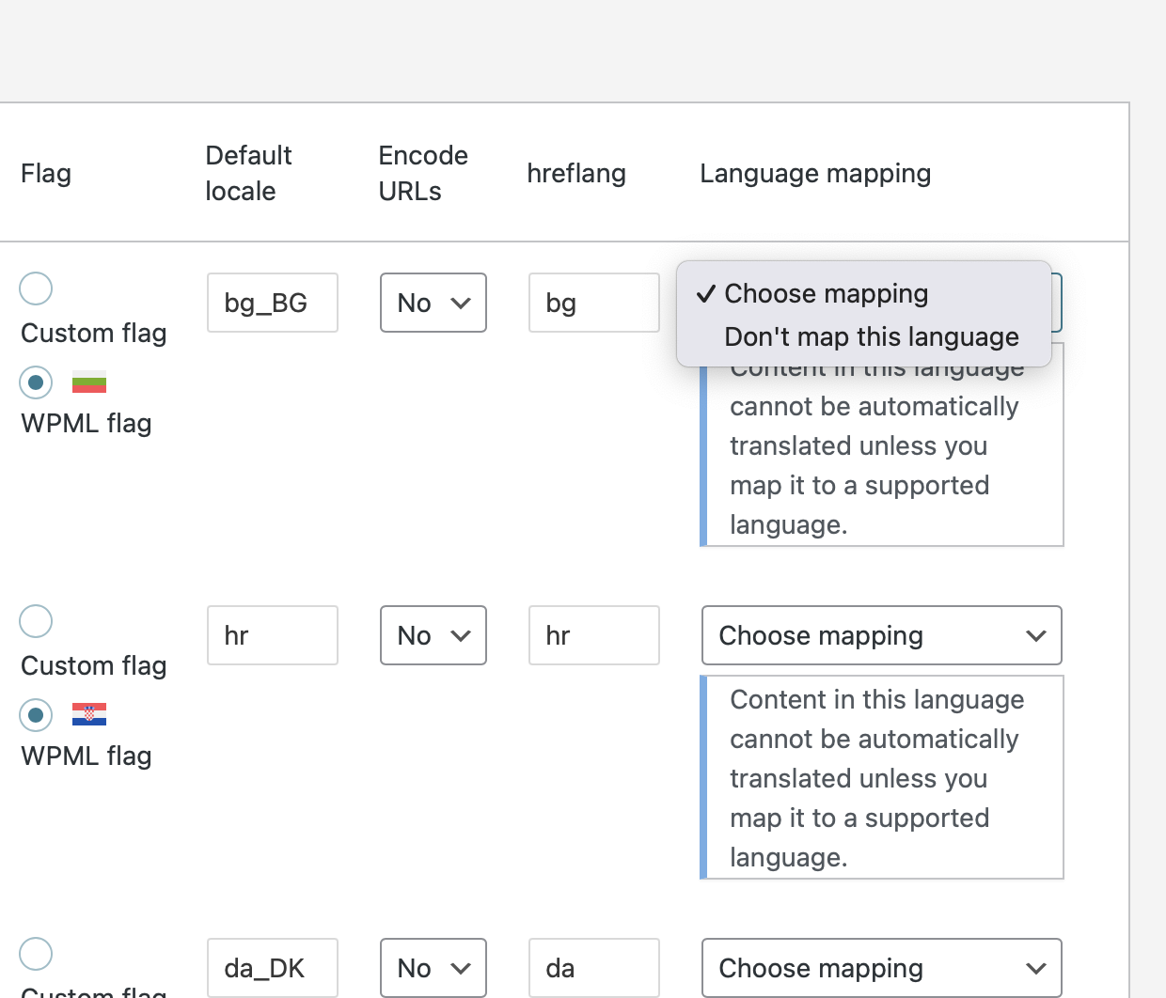Click the Bulgarian flag icon
This screenshot has width=1166, height=998.
point(89,382)
